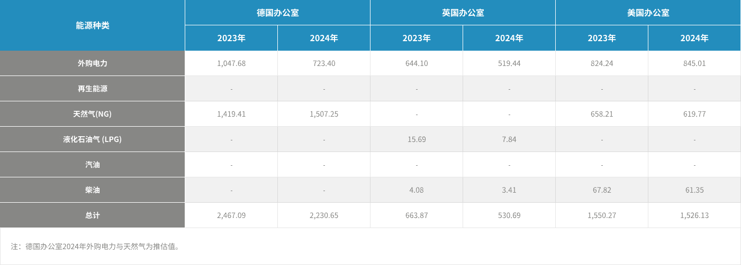This screenshot has width=741, height=265.
Task: Select the 美国办公室 header cell
Action: point(648,13)
